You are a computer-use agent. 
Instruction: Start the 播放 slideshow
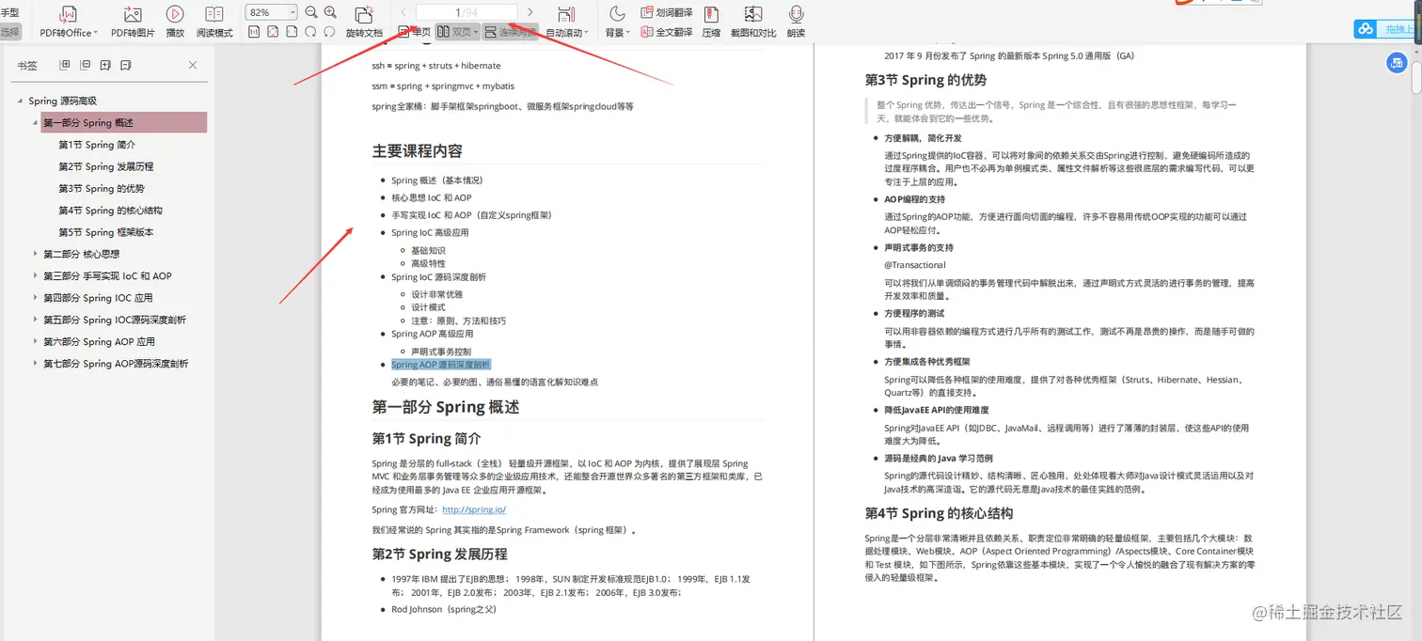tap(175, 22)
